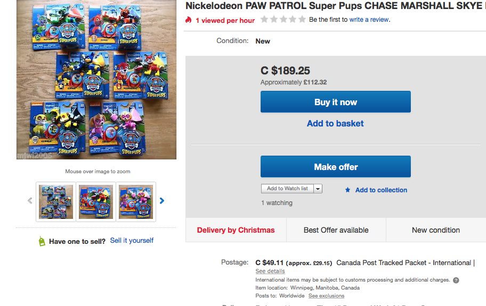Open the write a review link
The width and height of the screenshot is (486, 306).
click(369, 20)
